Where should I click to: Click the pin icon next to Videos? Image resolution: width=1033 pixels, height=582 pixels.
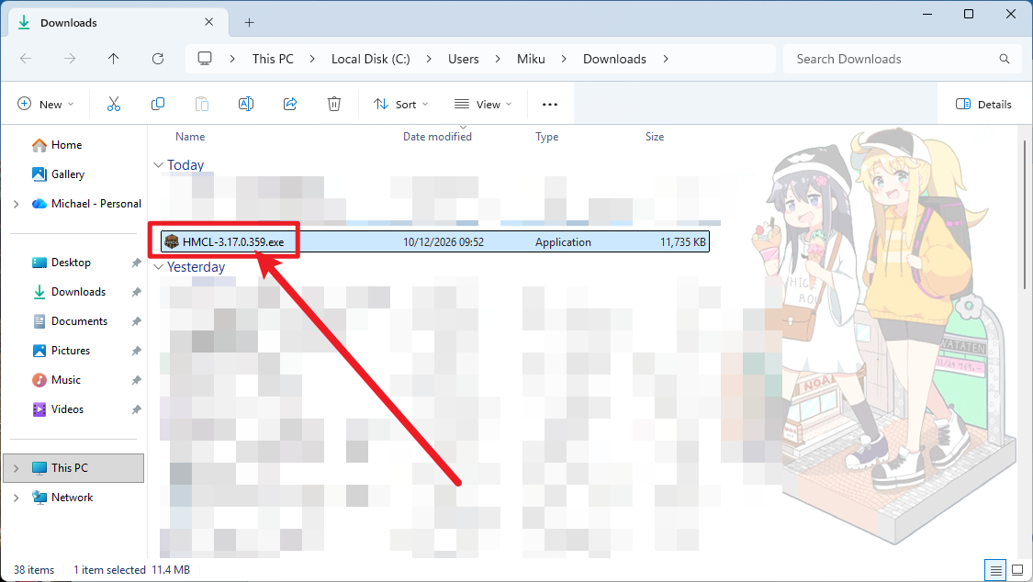click(x=137, y=409)
